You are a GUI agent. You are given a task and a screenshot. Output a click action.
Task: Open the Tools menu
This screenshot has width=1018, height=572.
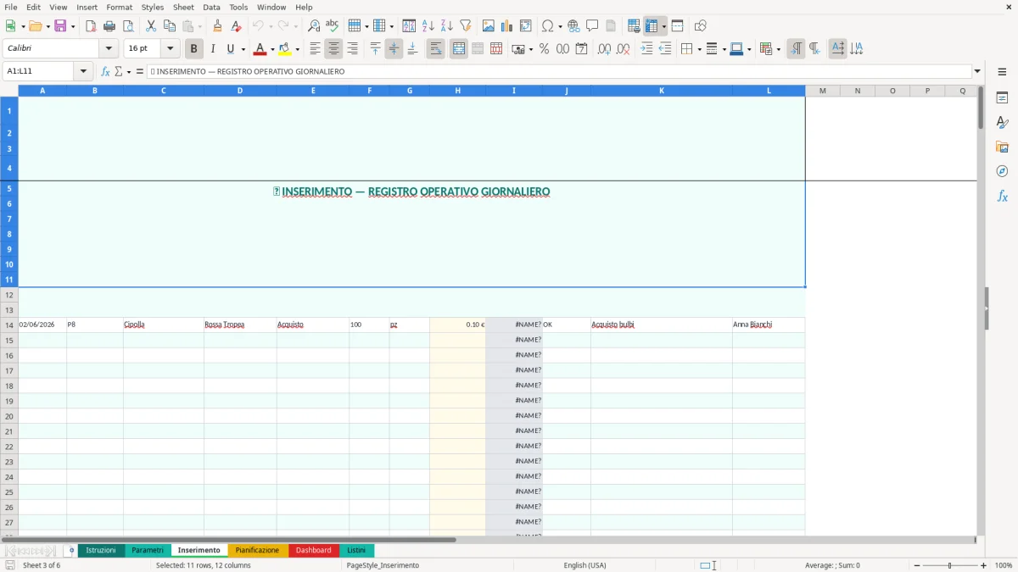(x=238, y=7)
